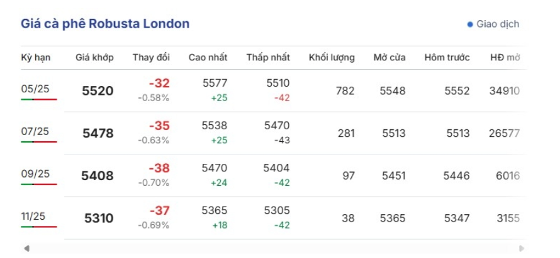Open the 05/25 contract term
Viewport: 560px width, 258px height.
click(35, 89)
